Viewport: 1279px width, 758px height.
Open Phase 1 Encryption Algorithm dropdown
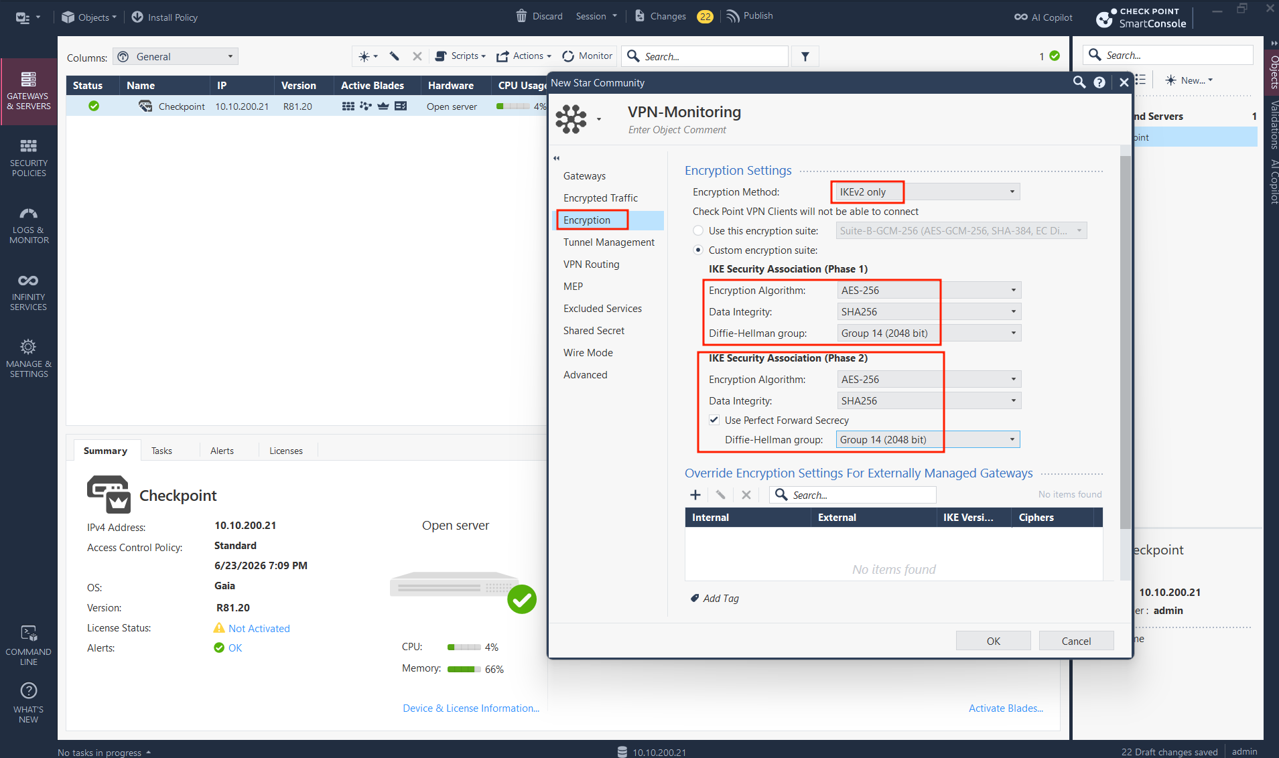[x=929, y=291]
